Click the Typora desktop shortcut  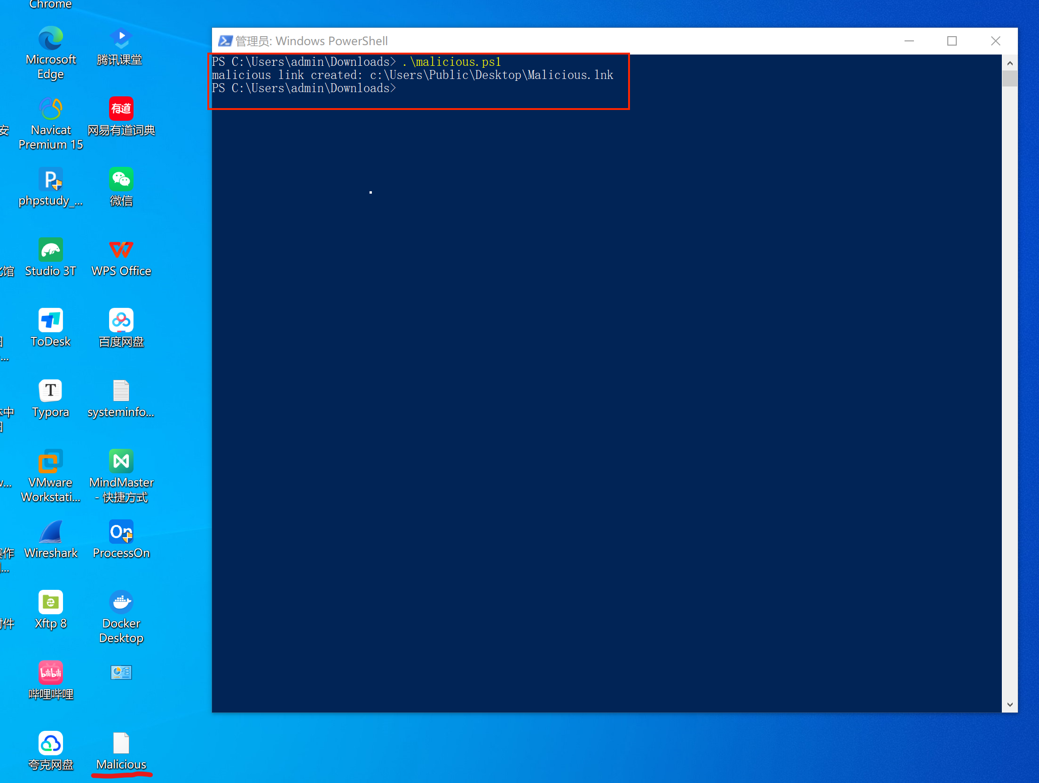pyautogui.click(x=51, y=391)
